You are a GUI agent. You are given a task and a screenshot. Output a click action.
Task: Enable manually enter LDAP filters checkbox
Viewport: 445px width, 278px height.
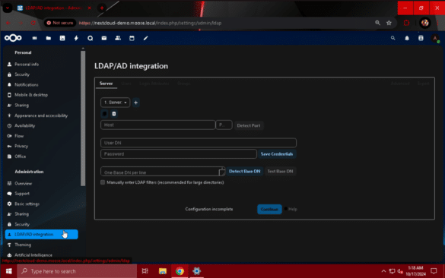click(x=103, y=182)
